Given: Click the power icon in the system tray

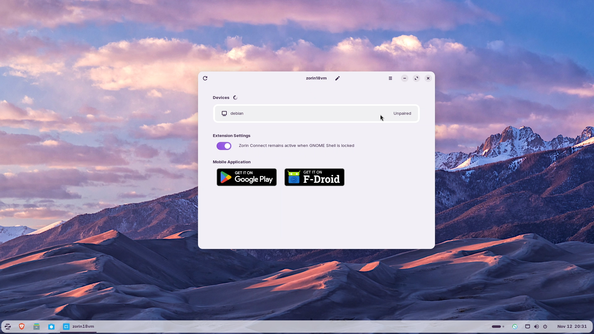Looking at the screenshot, I should point(545,327).
